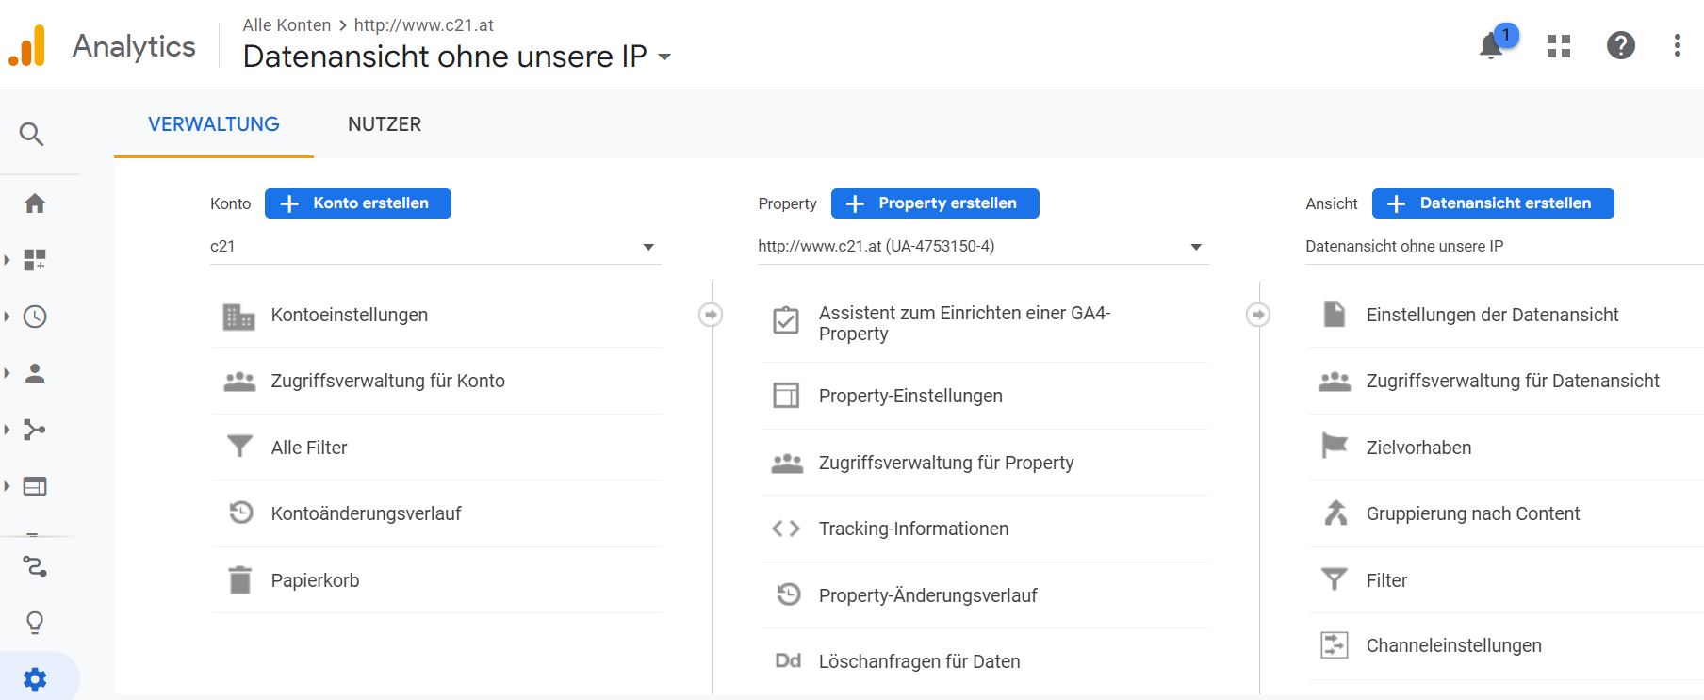Open the Google apps grid icon
This screenshot has width=1704, height=700.
point(1559,45)
